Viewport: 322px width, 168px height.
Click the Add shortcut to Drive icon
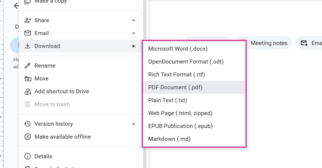pyautogui.click(x=28, y=91)
